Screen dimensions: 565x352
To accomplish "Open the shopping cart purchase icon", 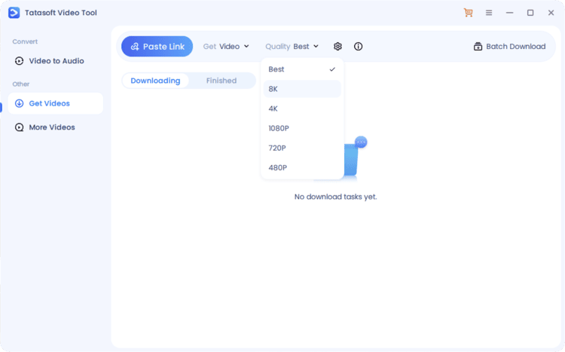I will click(x=468, y=13).
